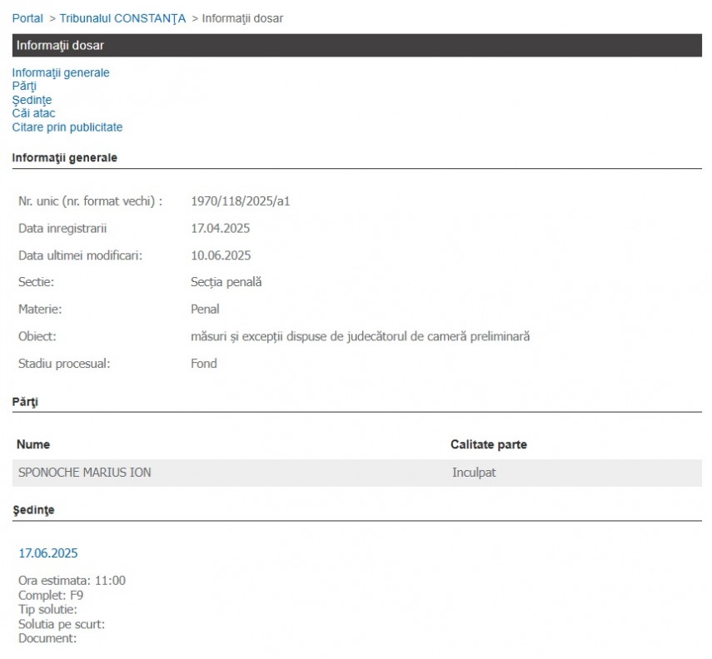Click the Calitate parte column header
Image resolution: width=712 pixels, height=659 pixels.
(489, 444)
